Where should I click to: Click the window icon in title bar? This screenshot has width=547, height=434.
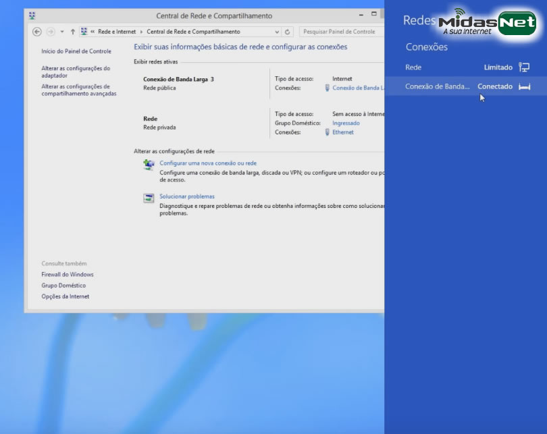pyautogui.click(x=33, y=16)
